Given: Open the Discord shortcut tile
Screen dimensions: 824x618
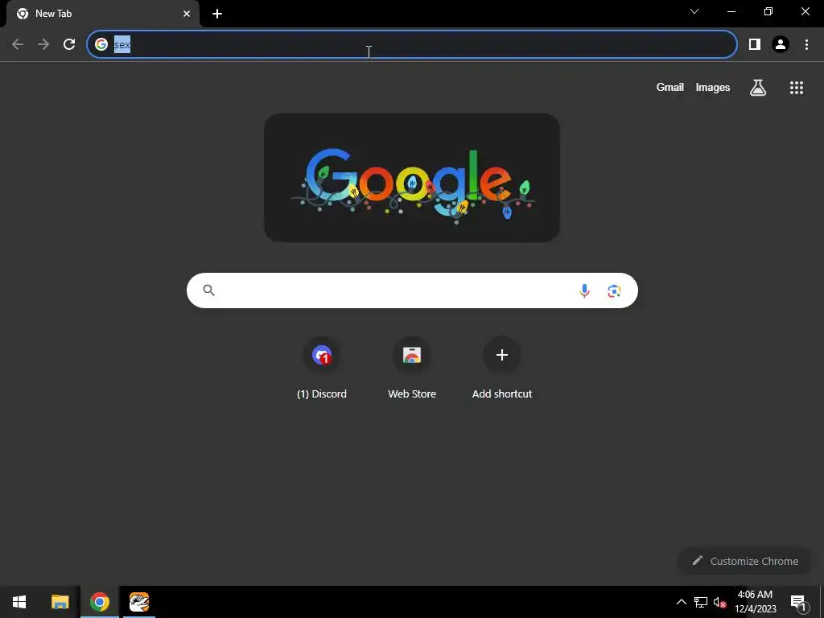Looking at the screenshot, I should [x=322, y=367].
